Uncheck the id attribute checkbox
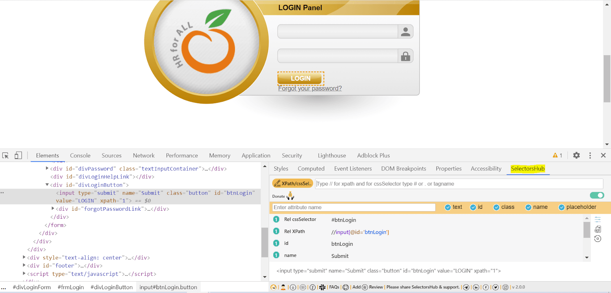Image resolution: width=611 pixels, height=293 pixels. (x=473, y=207)
